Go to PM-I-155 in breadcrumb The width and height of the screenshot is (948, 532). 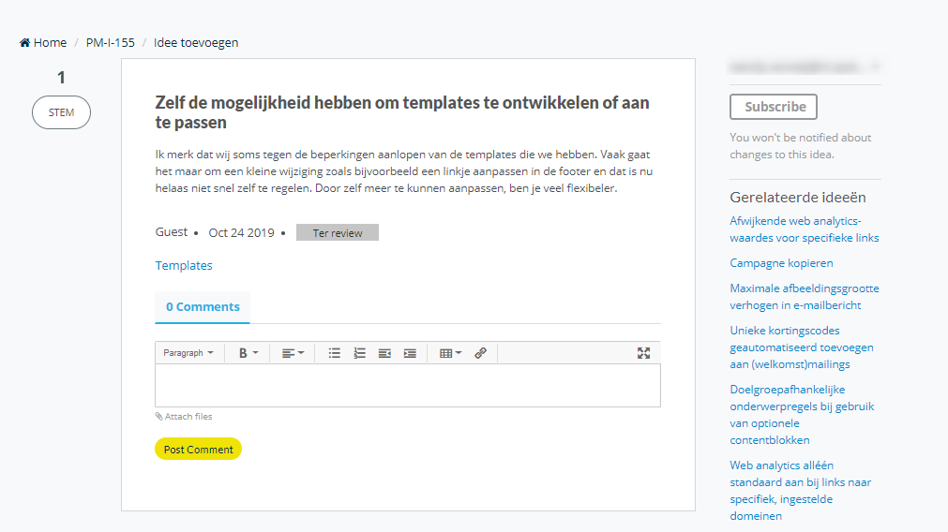(110, 43)
